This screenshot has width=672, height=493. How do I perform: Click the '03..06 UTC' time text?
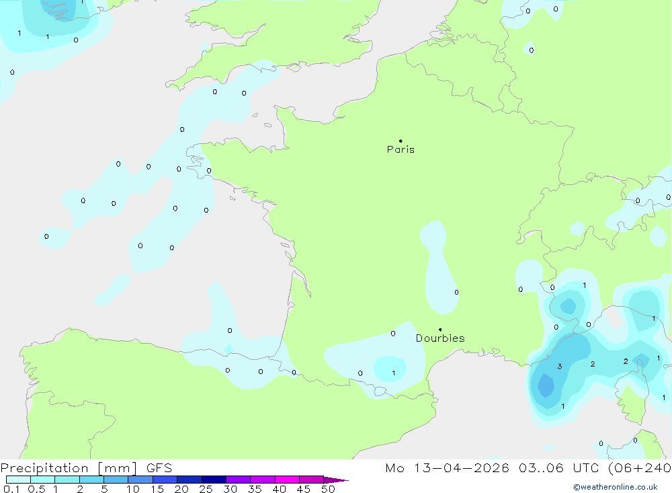(558, 468)
